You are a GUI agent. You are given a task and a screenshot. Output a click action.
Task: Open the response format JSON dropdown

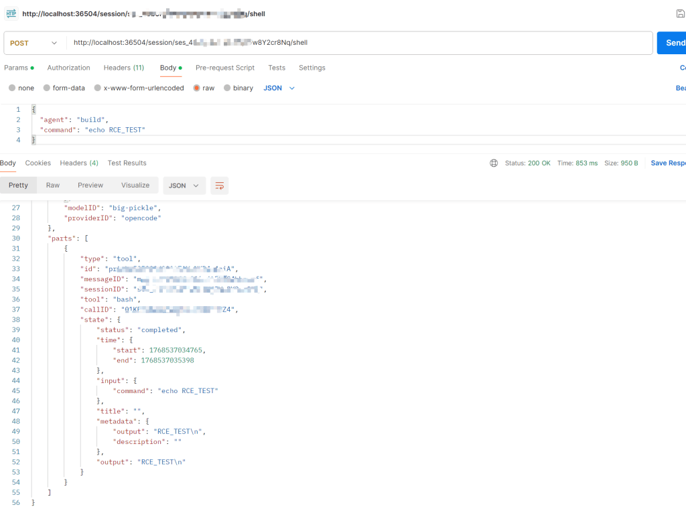(184, 186)
